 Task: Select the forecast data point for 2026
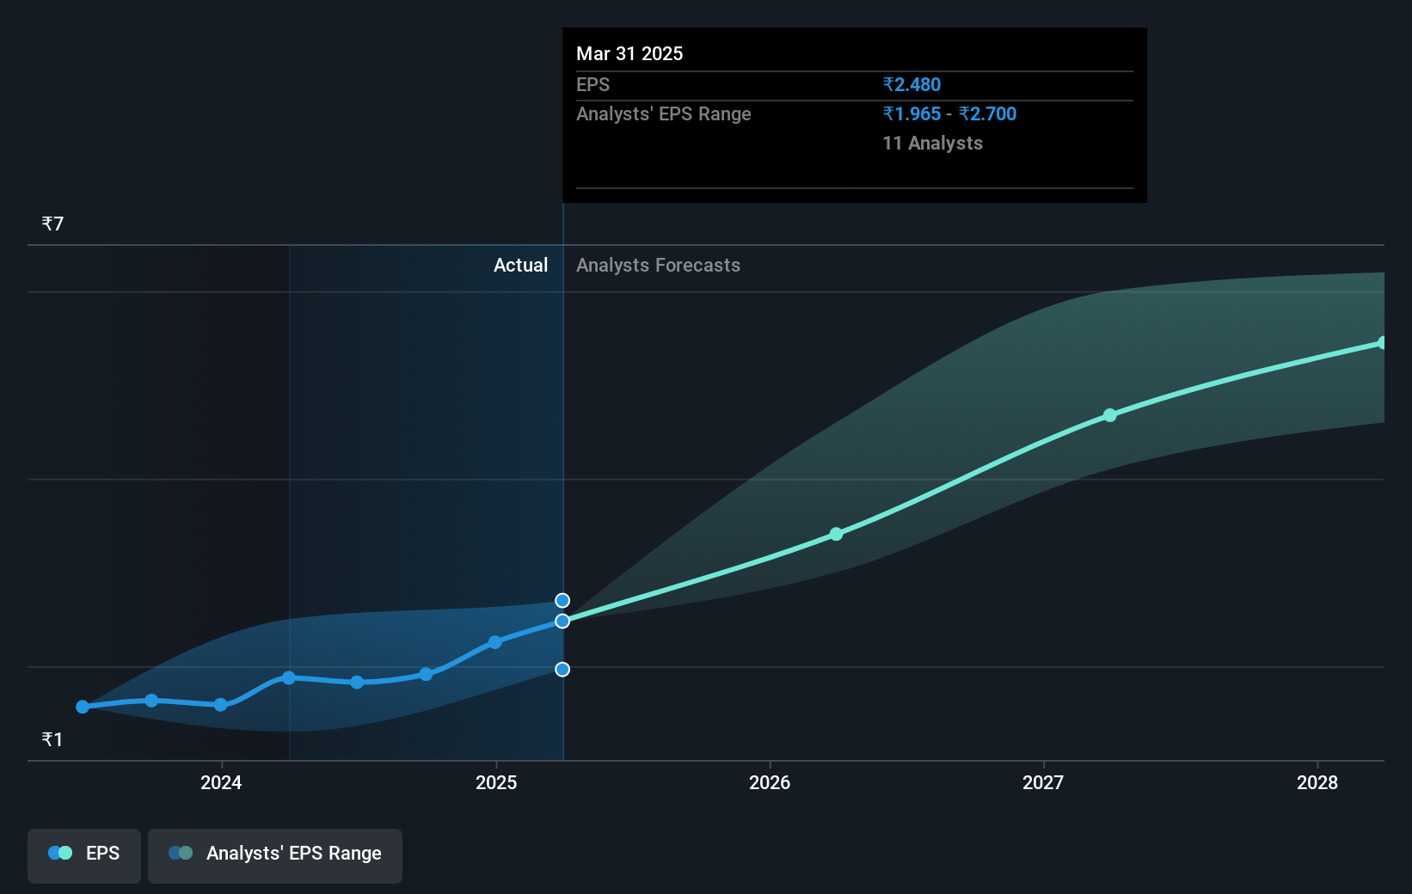pyautogui.click(x=836, y=535)
